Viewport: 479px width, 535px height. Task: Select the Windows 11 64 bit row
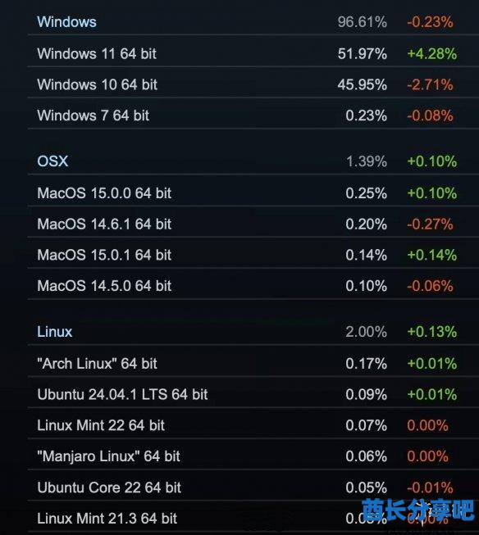(x=253, y=53)
